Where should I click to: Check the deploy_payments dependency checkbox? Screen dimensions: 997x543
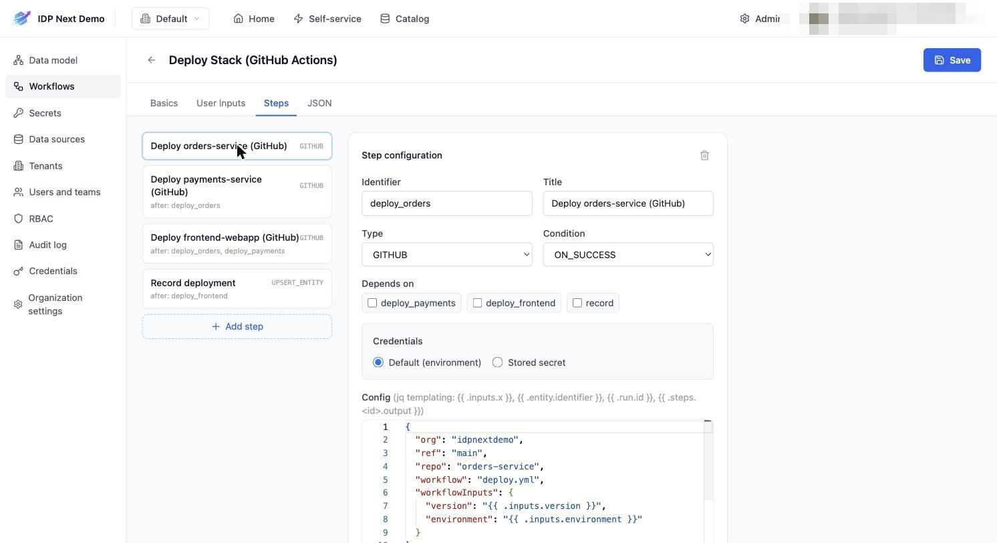372,303
